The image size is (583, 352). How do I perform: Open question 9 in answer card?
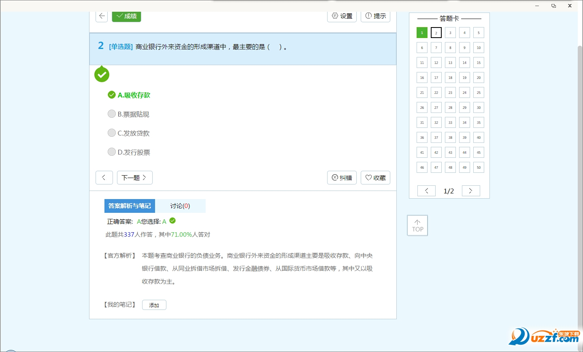(464, 48)
